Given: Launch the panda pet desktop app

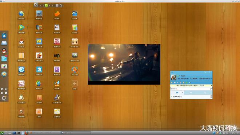Looking at the screenshot, I should (21, 42).
